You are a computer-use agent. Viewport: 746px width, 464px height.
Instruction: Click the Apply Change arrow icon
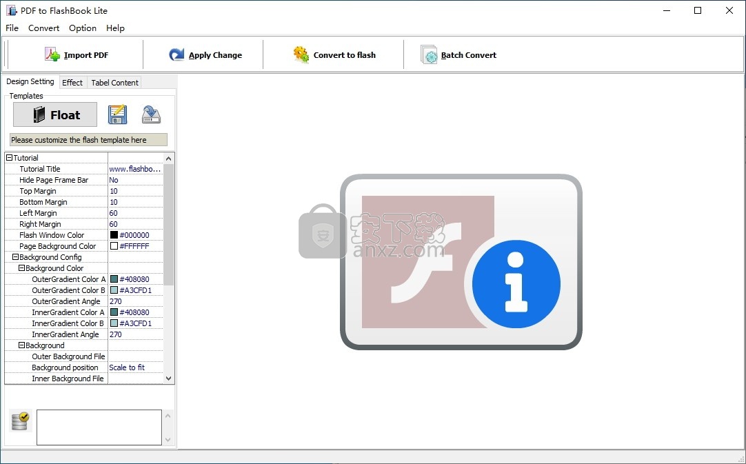[x=177, y=54]
